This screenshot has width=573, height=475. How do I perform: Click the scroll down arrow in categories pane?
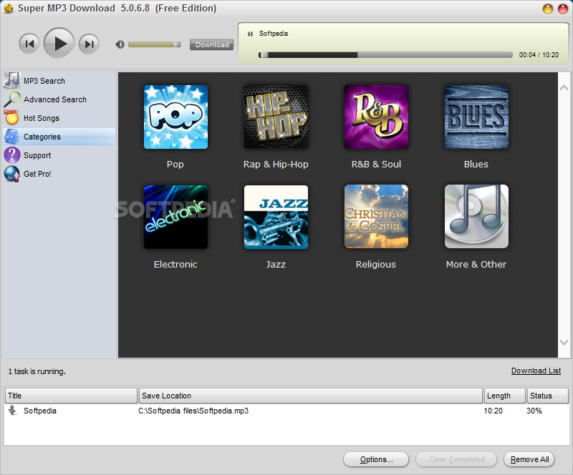564,342
